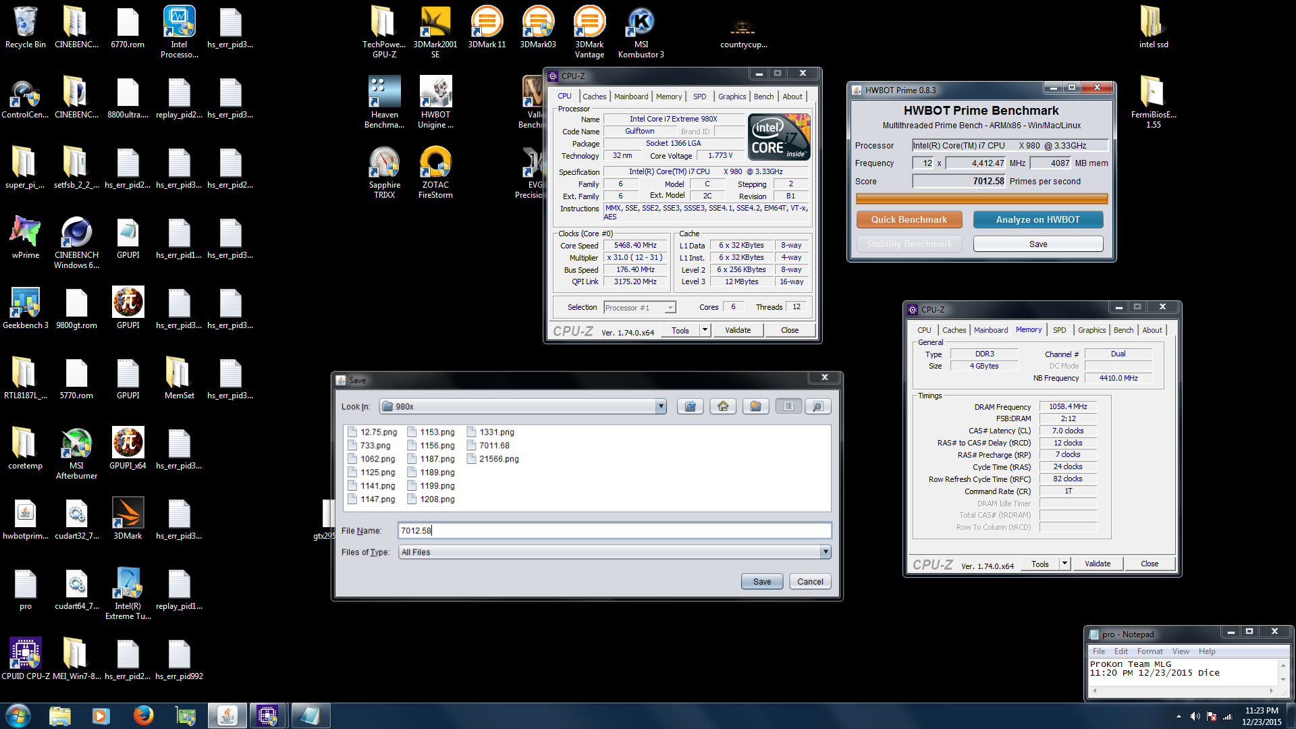Open volume control in system tray
This screenshot has width=1296, height=729.
tap(1195, 716)
